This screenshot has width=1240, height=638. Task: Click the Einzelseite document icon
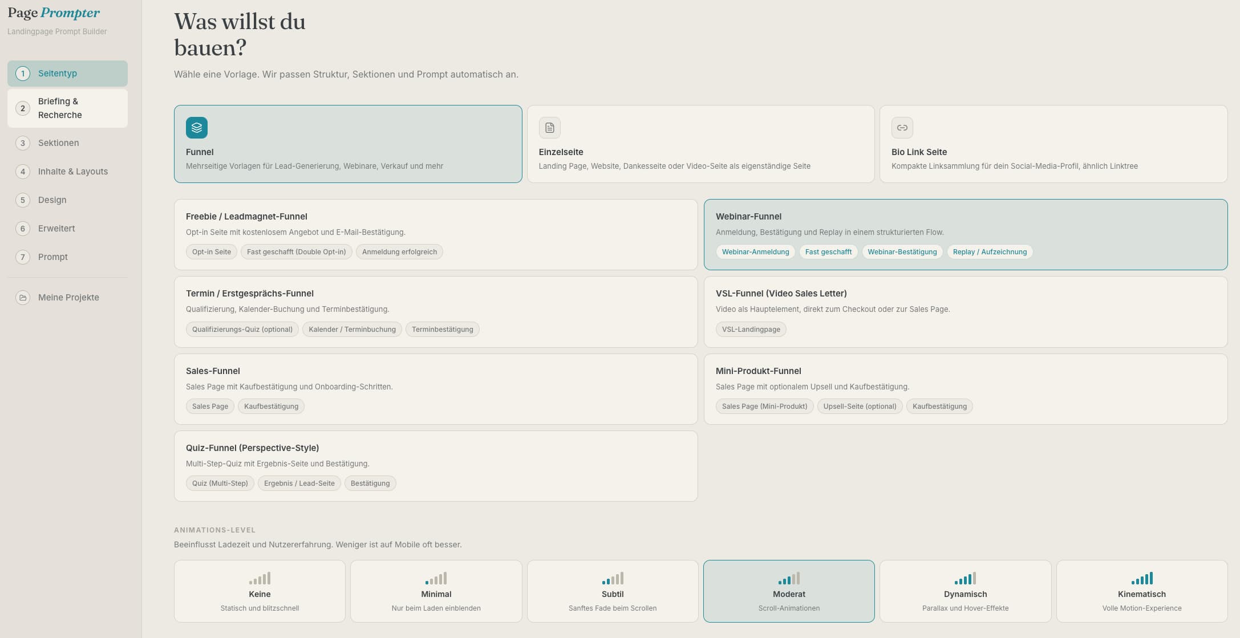(x=550, y=128)
